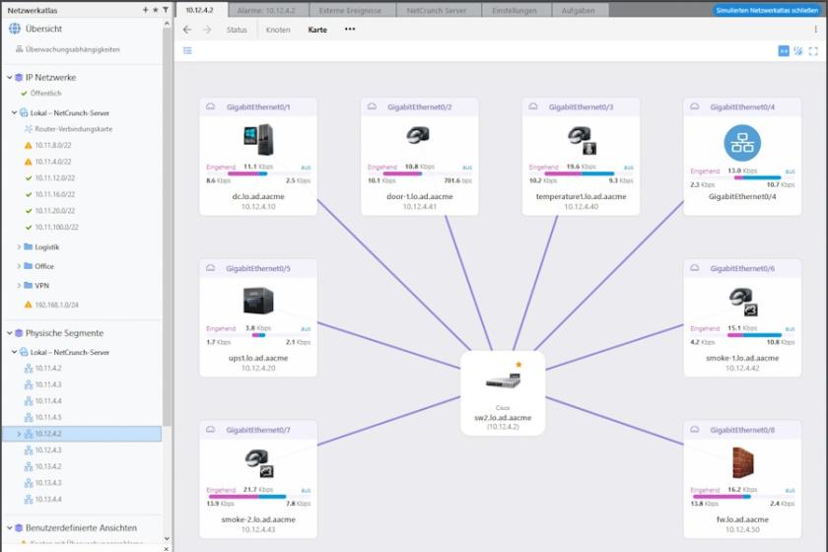Screen dimensions: 828x552
Task: Select the Knoten view
Action: click(x=278, y=30)
